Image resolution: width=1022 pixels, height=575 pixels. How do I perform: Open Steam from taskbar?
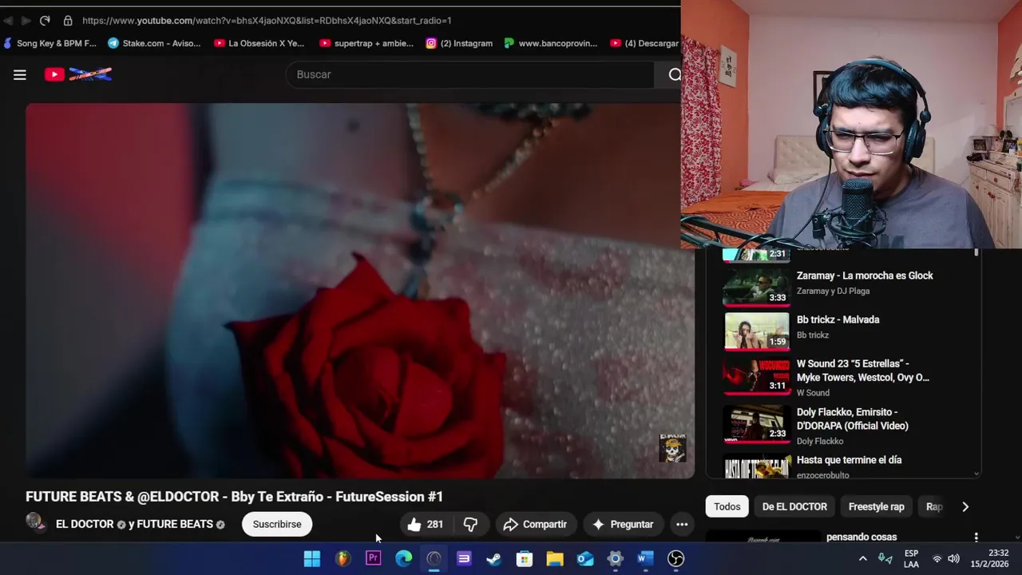pyautogui.click(x=494, y=558)
